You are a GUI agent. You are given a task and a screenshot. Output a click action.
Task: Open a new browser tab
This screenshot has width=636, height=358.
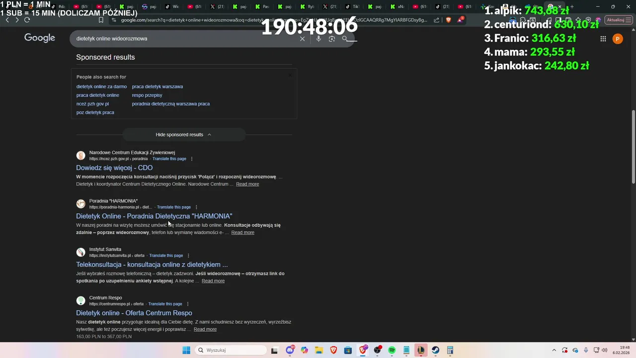pyautogui.click(x=572, y=7)
